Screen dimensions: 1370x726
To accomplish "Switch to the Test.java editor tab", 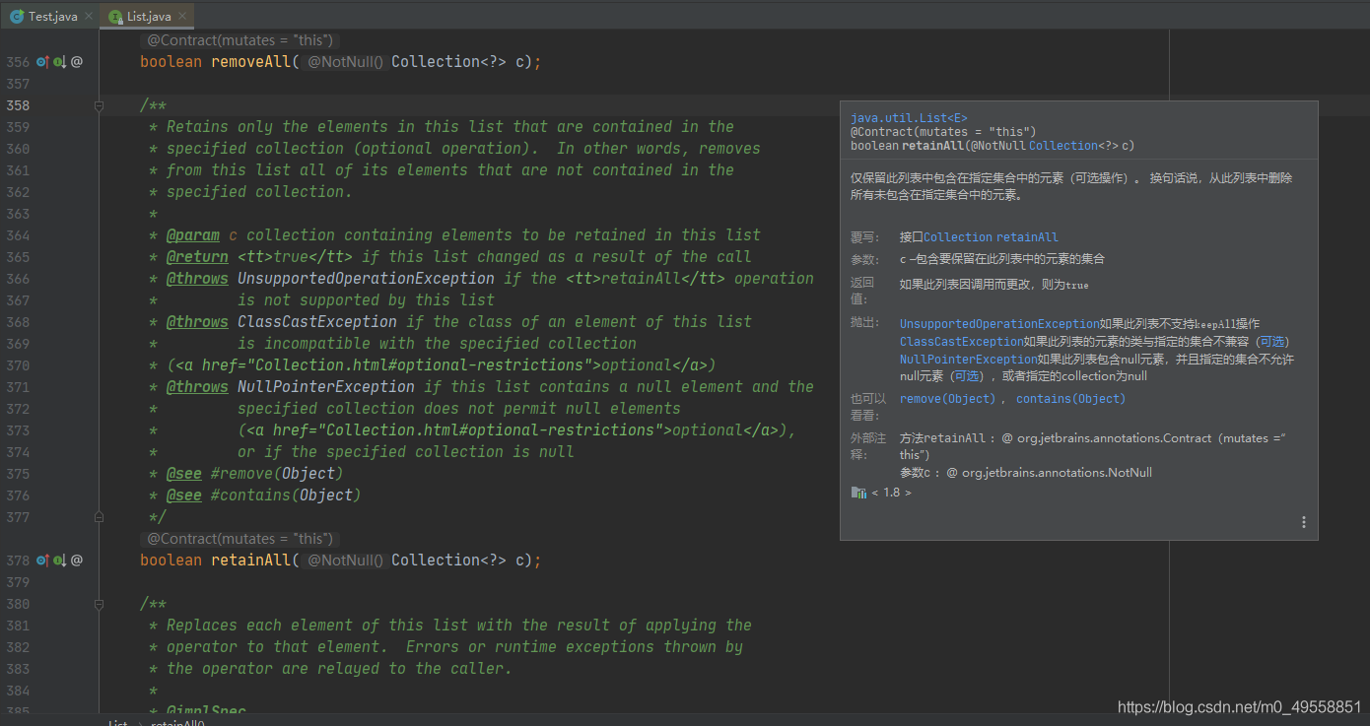I will tap(49, 16).
